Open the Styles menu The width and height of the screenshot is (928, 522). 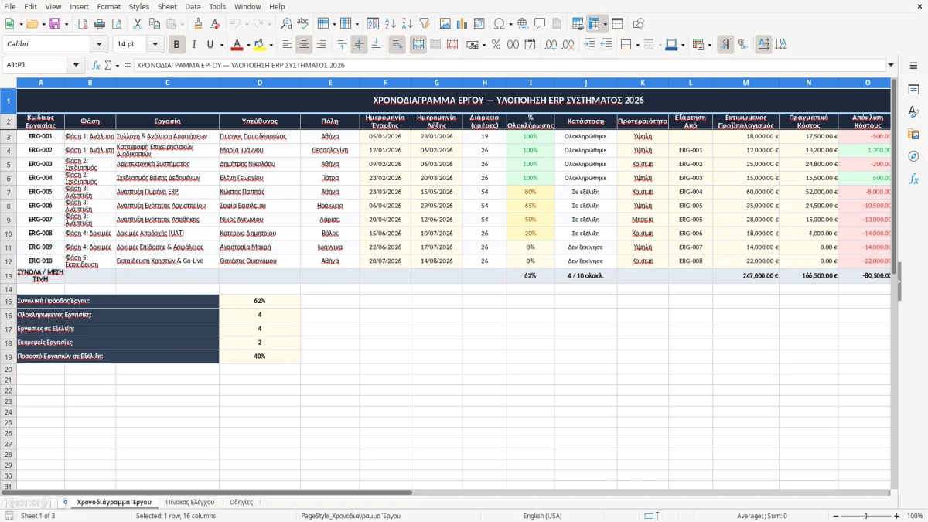[x=139, y=6]
